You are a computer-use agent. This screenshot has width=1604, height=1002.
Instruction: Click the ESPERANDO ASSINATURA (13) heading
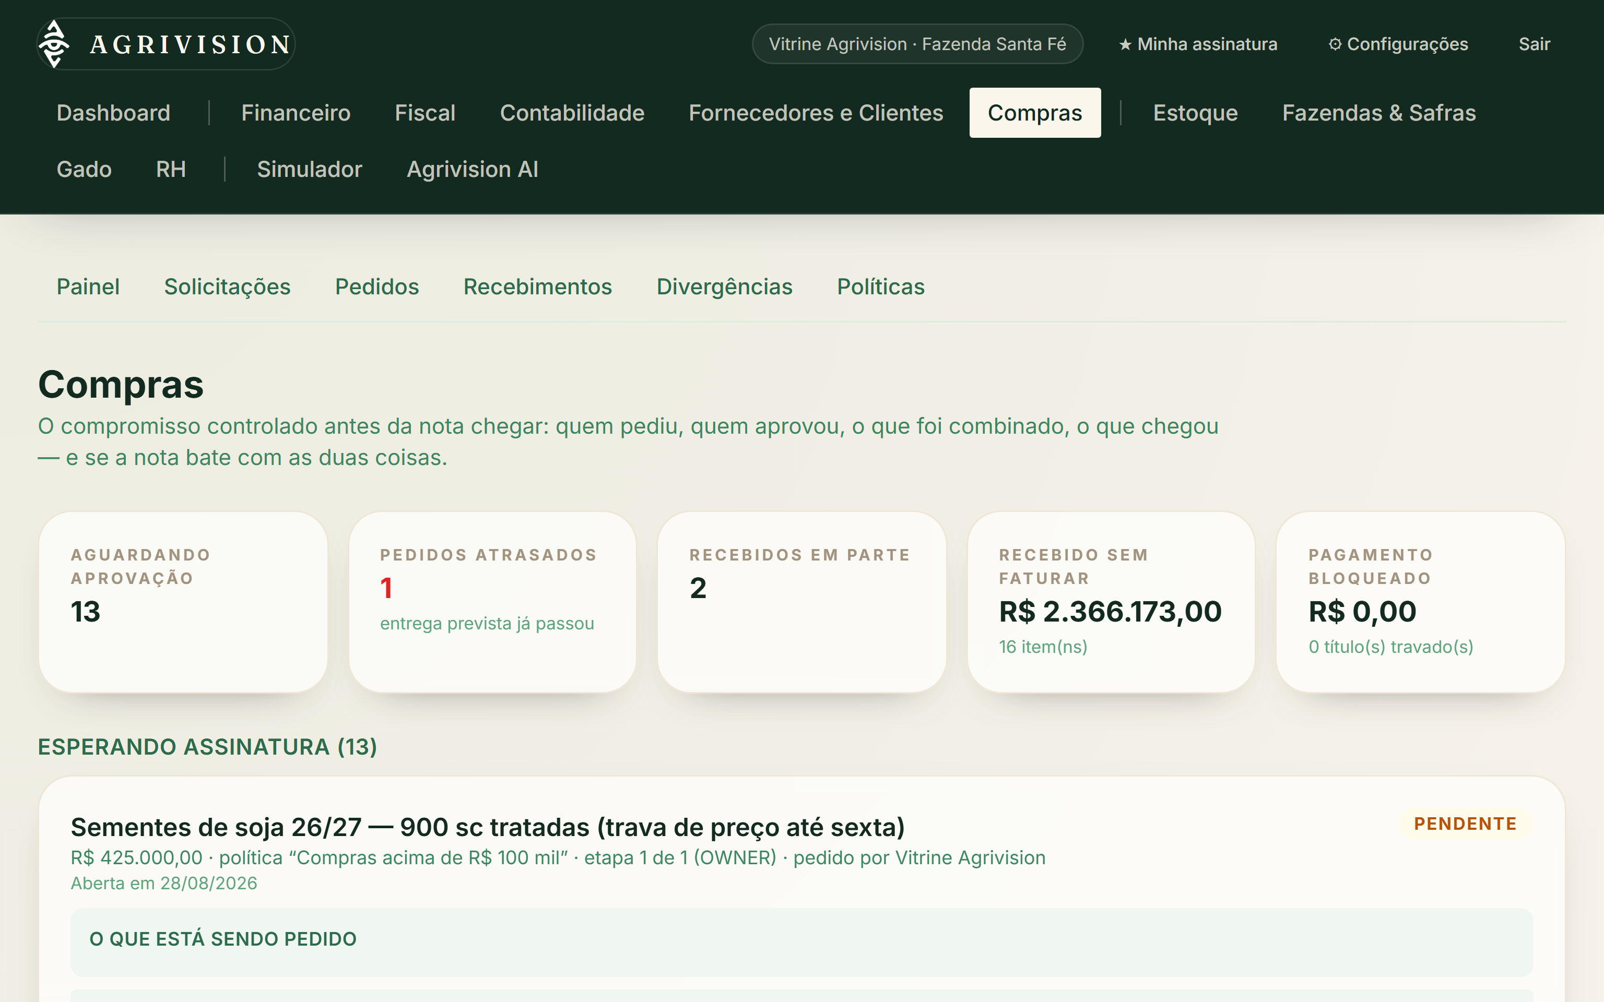click(207, 747)
